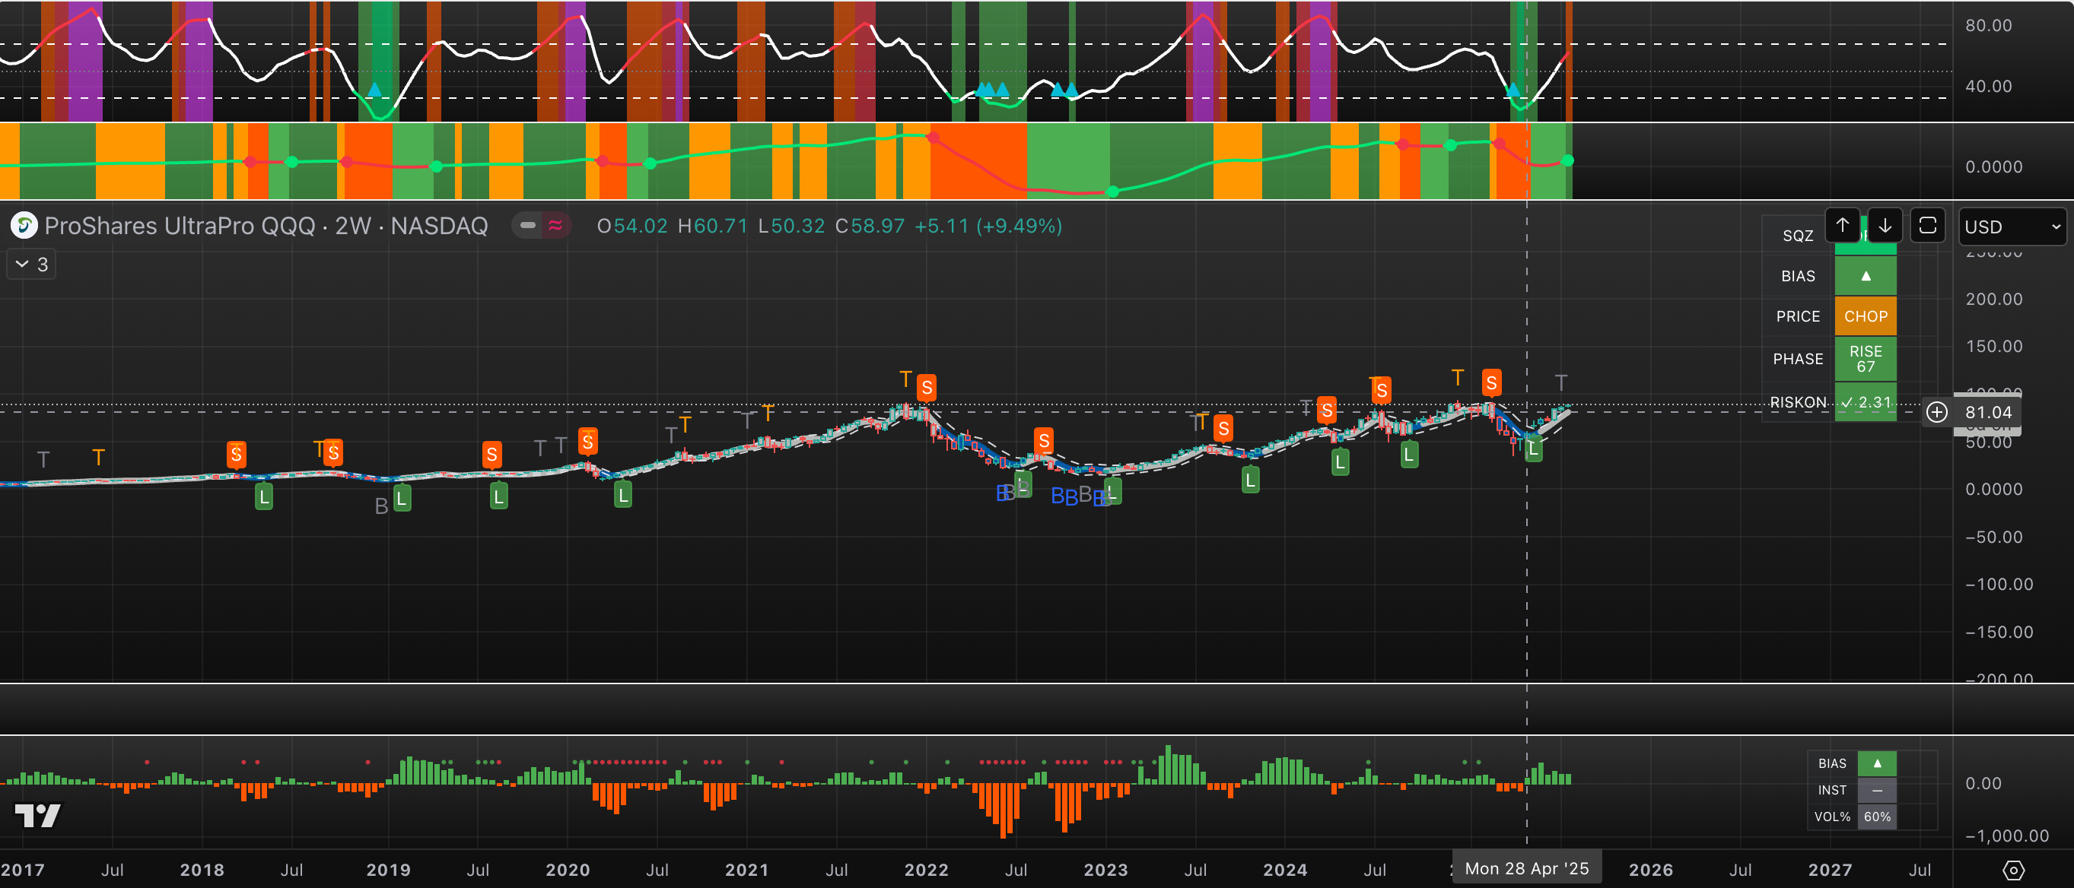This screenshot has width=2074, height=888.
Task: Click the SQZ label in the status table
Action: click(x=1798, y=236)
